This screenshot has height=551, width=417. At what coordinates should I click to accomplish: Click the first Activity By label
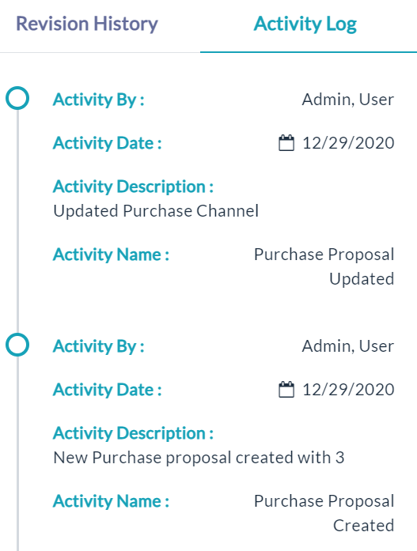click(x=98, y=100)
